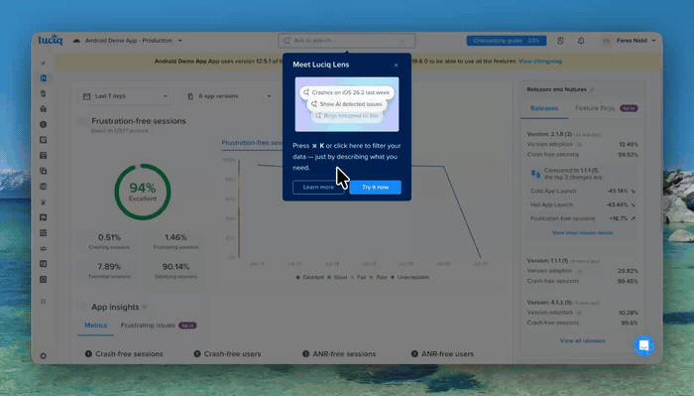This screenshot has height=396, width=694.
Task: Click the Crash-free sessions icon
Action: [x=88, y=354]
